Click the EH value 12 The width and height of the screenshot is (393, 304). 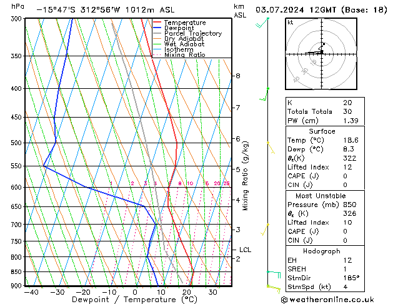[x=347, y=260]
